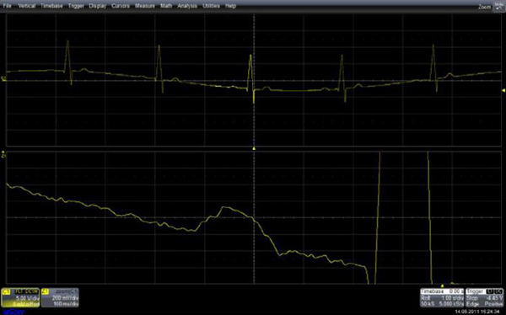Open the Cursors menu

point(121,6)
